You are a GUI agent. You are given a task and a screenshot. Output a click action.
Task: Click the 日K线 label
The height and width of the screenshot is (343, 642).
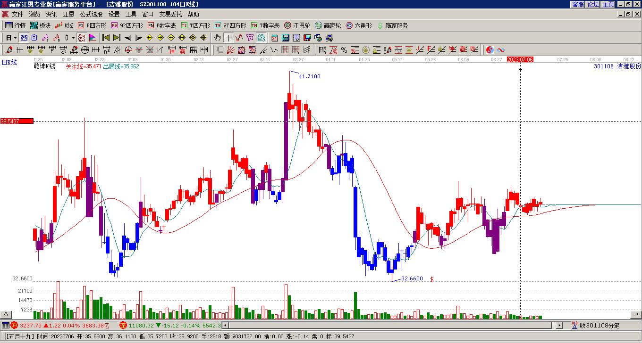point(9,62)
